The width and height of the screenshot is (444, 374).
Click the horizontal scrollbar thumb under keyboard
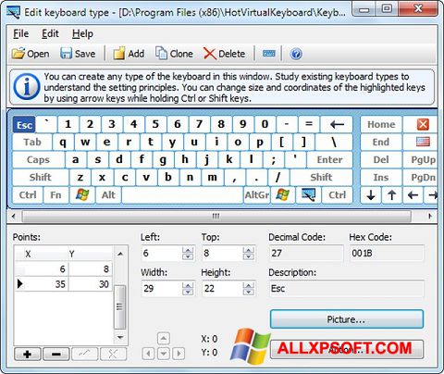[x=216, y=216]
